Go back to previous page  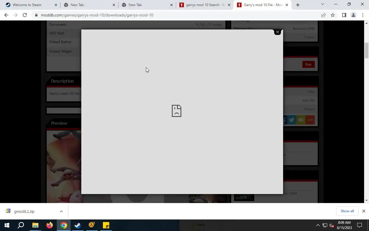(6, 15)
